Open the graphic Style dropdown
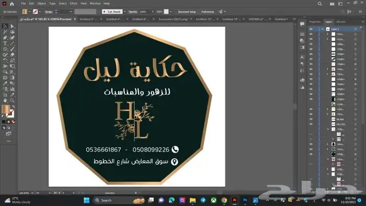The image size is (366, 206). click(171, 12)
